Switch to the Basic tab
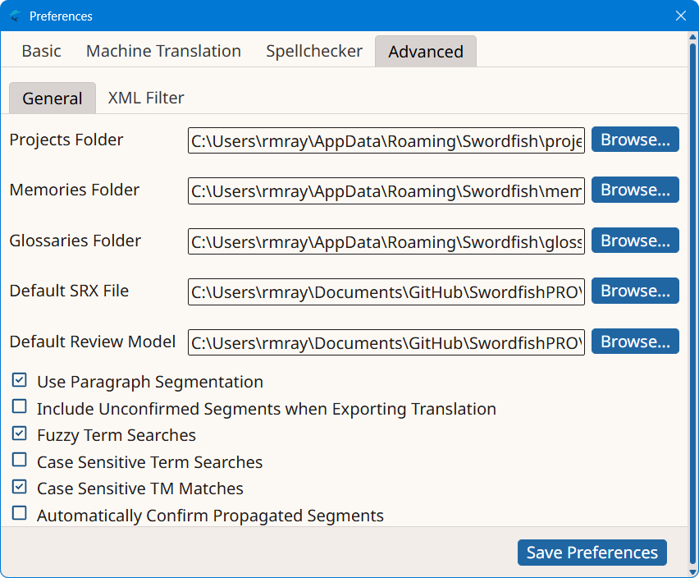Screen dimensions: 699x578 (x=42, y=51)
